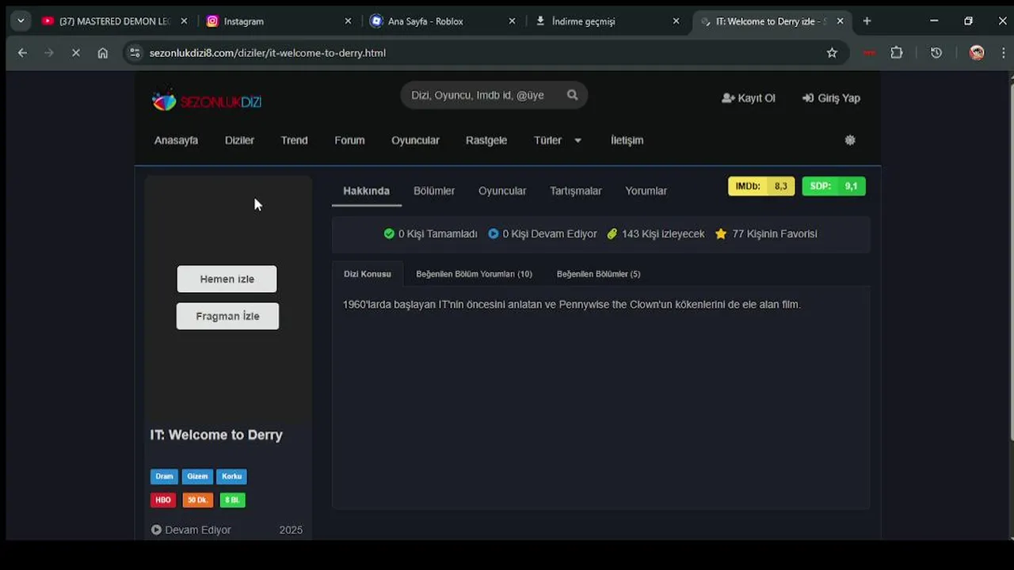Screen dimensions: 1014x570
Task: Open the Trend menu item
Action: 294,140
